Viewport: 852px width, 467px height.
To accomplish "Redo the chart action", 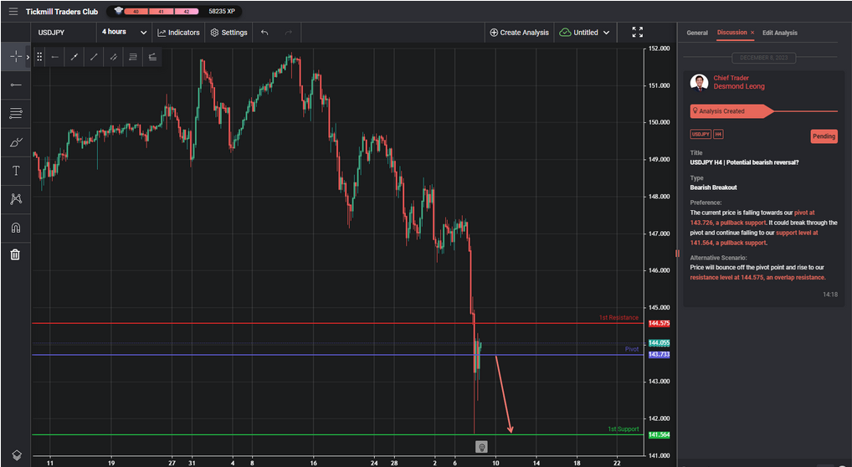I will pos(289,33).
